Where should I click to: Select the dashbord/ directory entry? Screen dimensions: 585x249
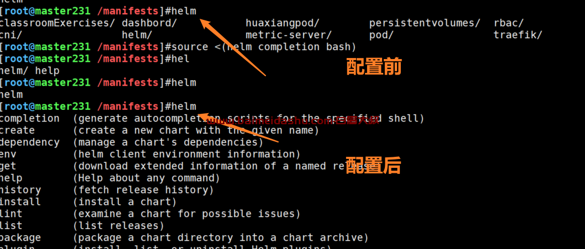click(149, 23)
